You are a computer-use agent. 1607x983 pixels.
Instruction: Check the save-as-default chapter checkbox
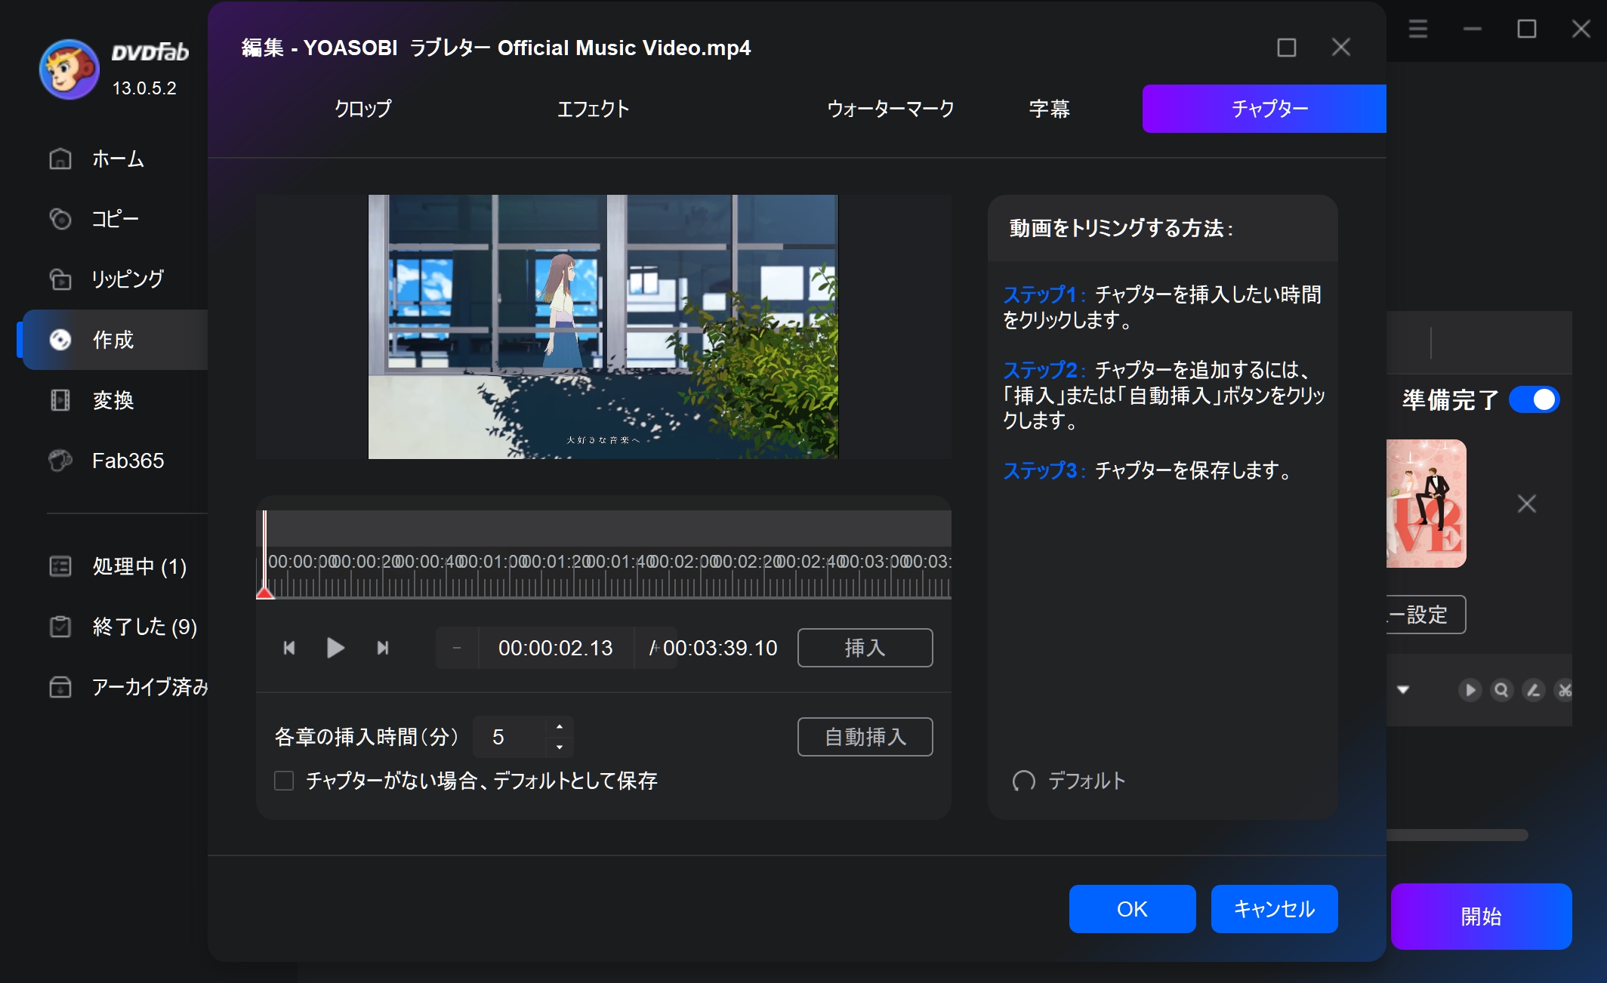click(284, 781)
